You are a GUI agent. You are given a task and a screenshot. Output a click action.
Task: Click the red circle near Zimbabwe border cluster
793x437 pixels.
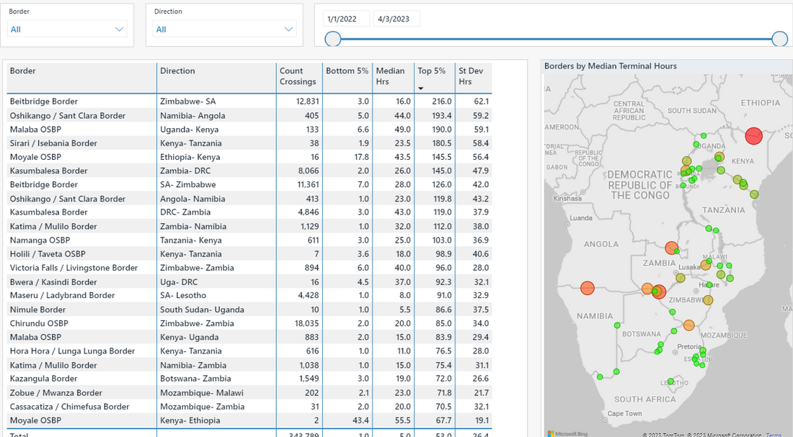click(657, 292)
